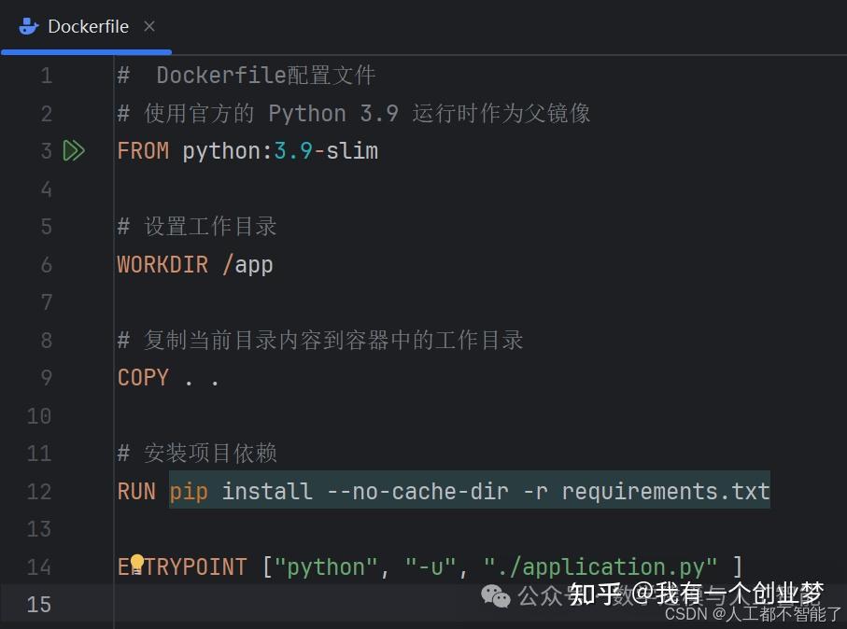Click the highlighted pip keyword
847x629 pixels.
[x=188, y=492]
